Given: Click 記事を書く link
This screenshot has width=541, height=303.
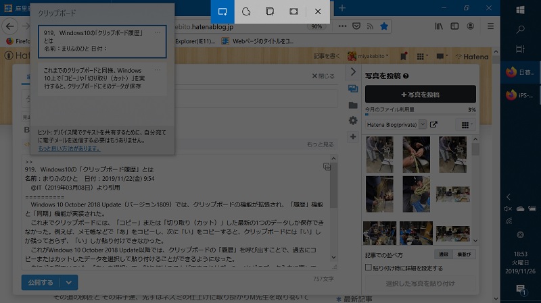Looking at the screenshot, I should 327,56.
